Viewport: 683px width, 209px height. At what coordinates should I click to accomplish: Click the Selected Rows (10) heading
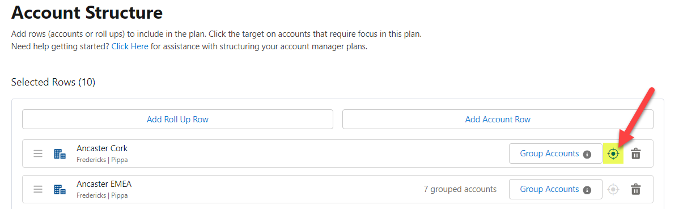53,82
